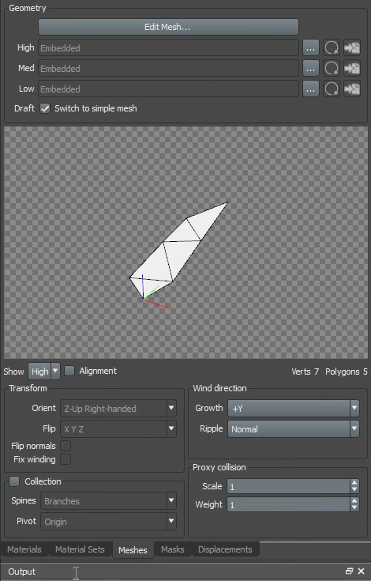Click the Med Embedded path field

tap(168, 68)
